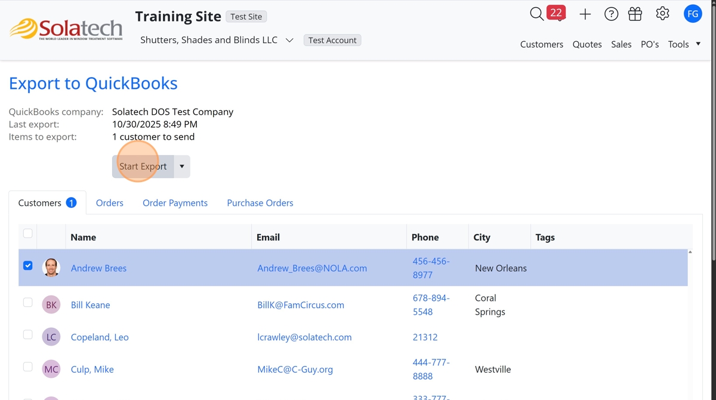The width and height of the screenshot is (716, 400).
Task: Click the Solatech DOS Test Company text
Action: [x=173, y=112]
